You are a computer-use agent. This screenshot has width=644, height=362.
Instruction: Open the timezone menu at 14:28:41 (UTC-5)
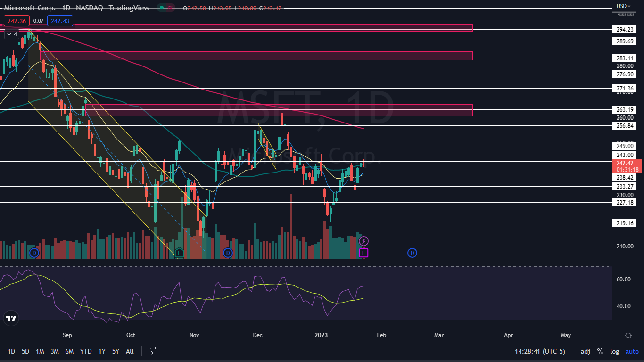click(x=541, y=351)
